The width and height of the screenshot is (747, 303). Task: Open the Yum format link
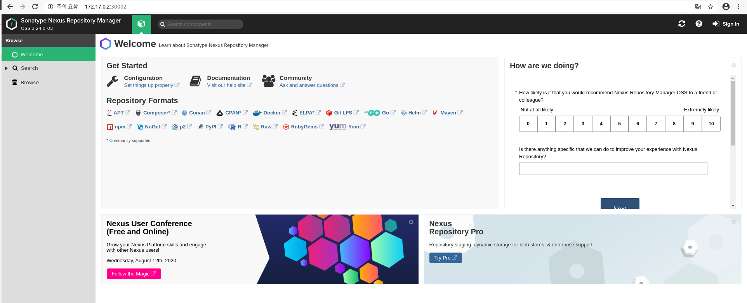tap(347, 126)
